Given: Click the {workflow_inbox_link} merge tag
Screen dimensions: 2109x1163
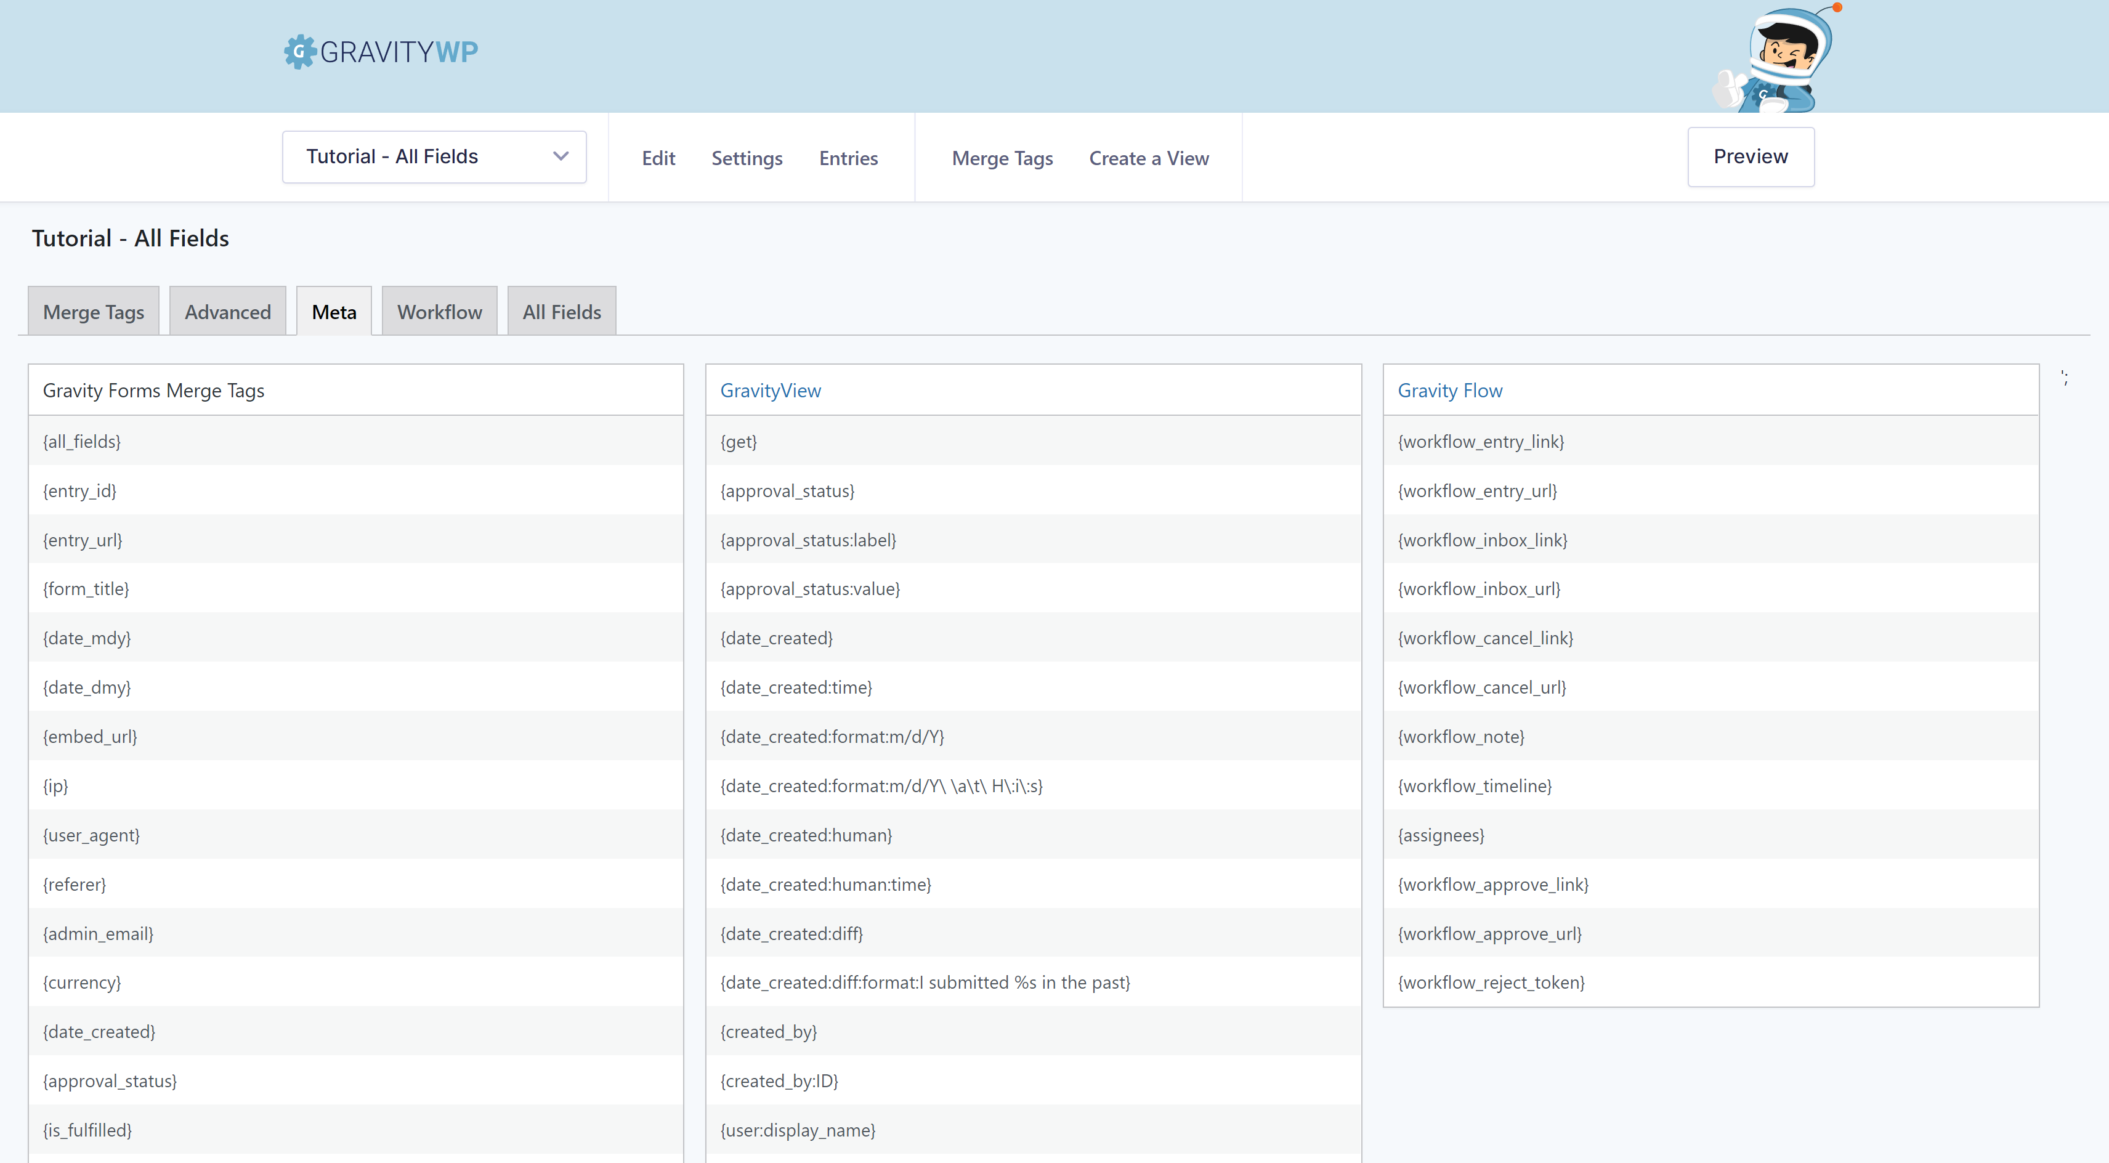Looking at the screenshot, I should (x=1483, y=540).
